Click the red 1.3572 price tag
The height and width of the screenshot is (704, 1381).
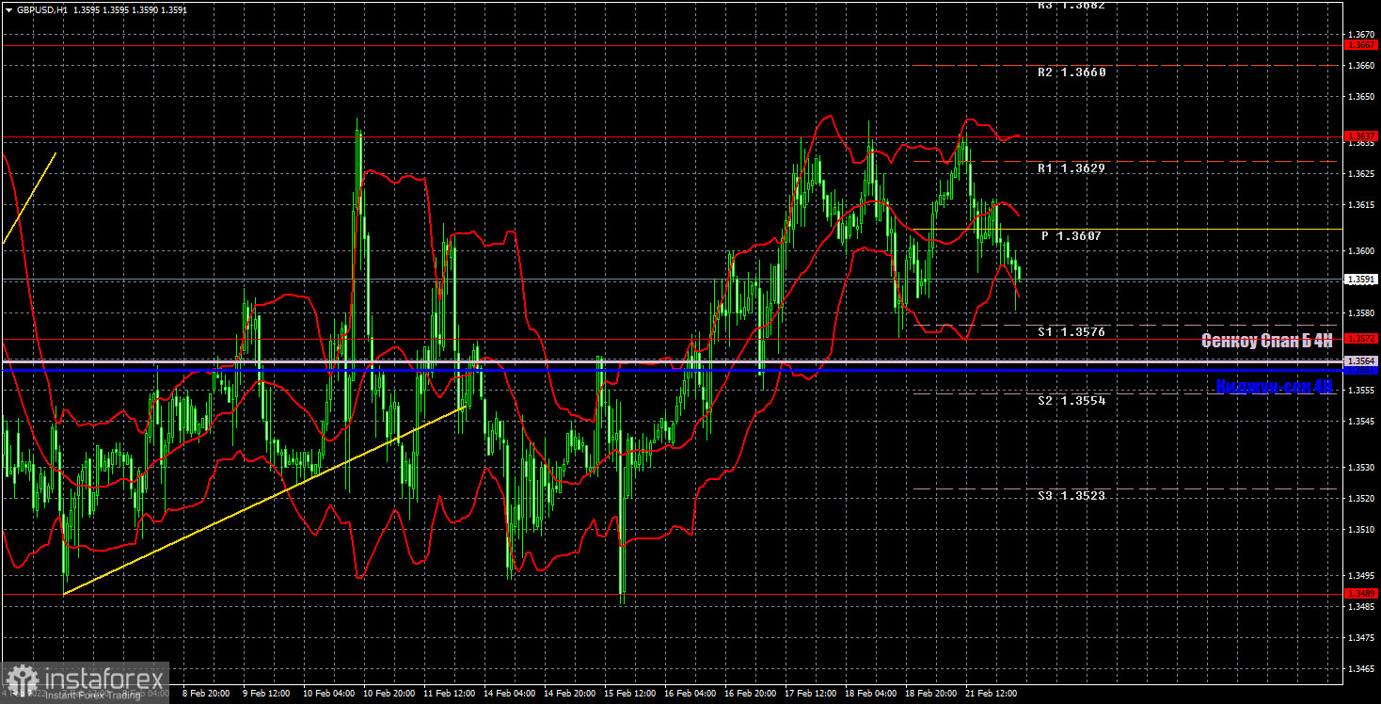(x=1361, y=338)
